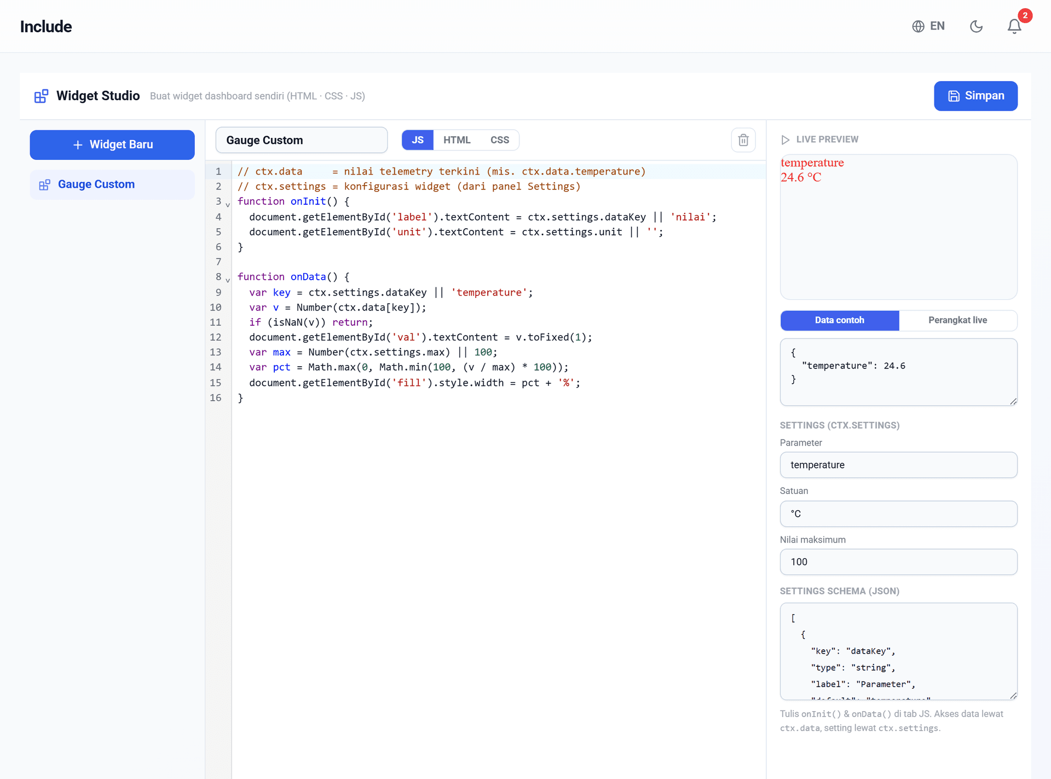Toggle dark mode moon icon
The width and height of the screenshot is (1051, 779).
pos(976,26)
